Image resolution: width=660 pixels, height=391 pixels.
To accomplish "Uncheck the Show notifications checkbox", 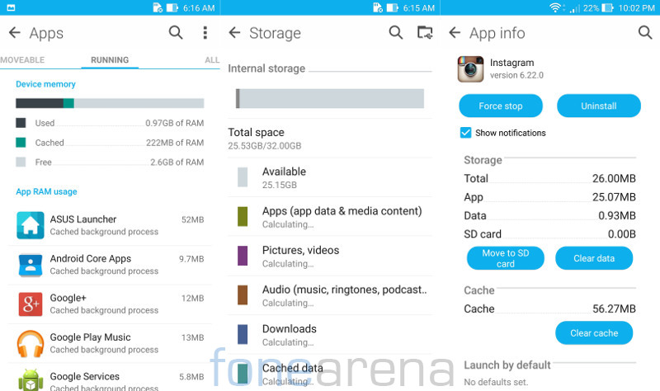I will 465,133.
